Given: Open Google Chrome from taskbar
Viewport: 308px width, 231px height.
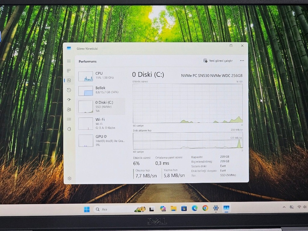Looking at the screenshot, I should 205,208.
